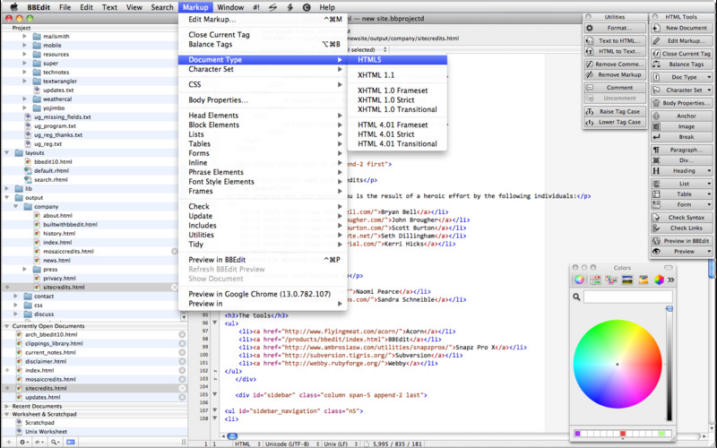Click the Balance Tags scale icon

coord(656,64)
